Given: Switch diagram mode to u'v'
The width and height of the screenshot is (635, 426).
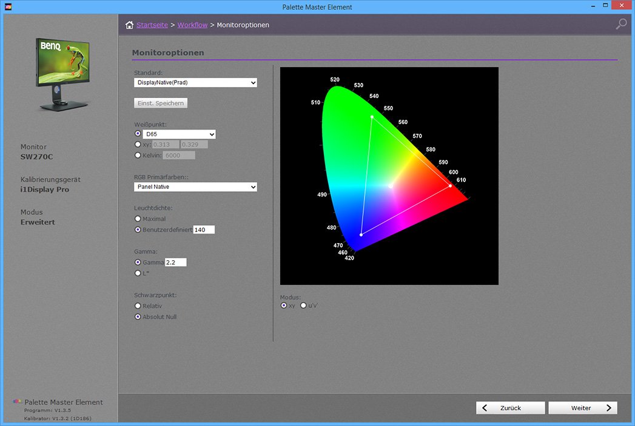Looking at the screenshot, I should pyautogui.click(x=303, y=306).
